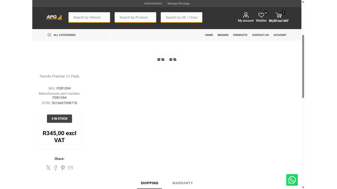Click the Search by OE / Cross field

tap(181, 17)
